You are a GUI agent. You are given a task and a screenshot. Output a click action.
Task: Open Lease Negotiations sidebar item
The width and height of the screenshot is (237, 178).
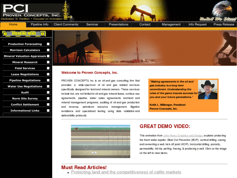[27, 74]
